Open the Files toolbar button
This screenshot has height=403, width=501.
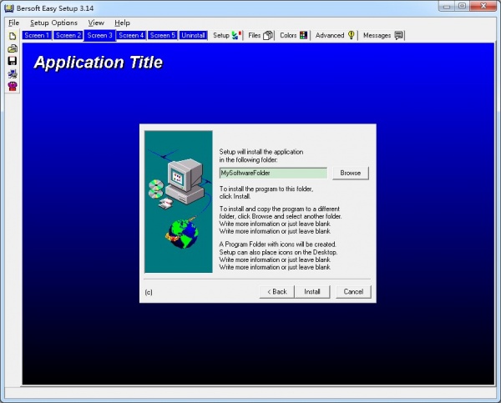pyautogui.click(x=261, y=36)
